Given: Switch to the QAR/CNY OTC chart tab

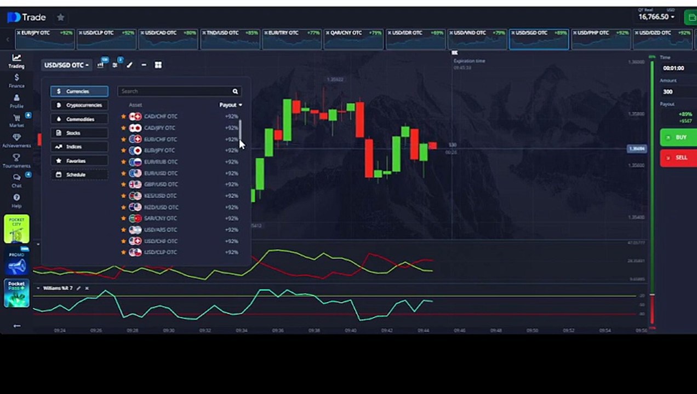Looking at the screenshot, I should 353,39.
